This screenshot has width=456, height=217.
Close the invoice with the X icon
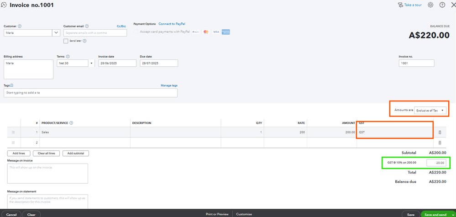point(453,5)
